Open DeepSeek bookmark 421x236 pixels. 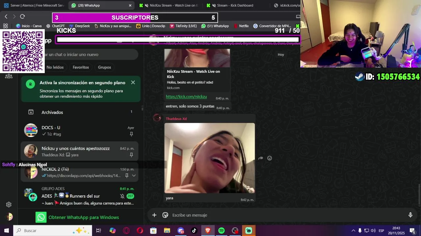(x=79, y=26)
